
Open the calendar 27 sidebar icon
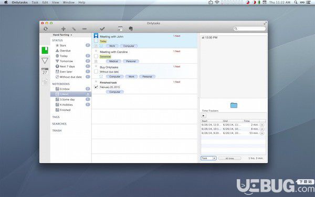(x=45, y=71)
